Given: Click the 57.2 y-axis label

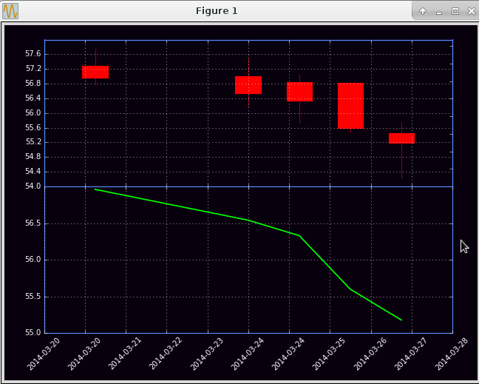Looking at the screenshot, I should coord(33,69).
